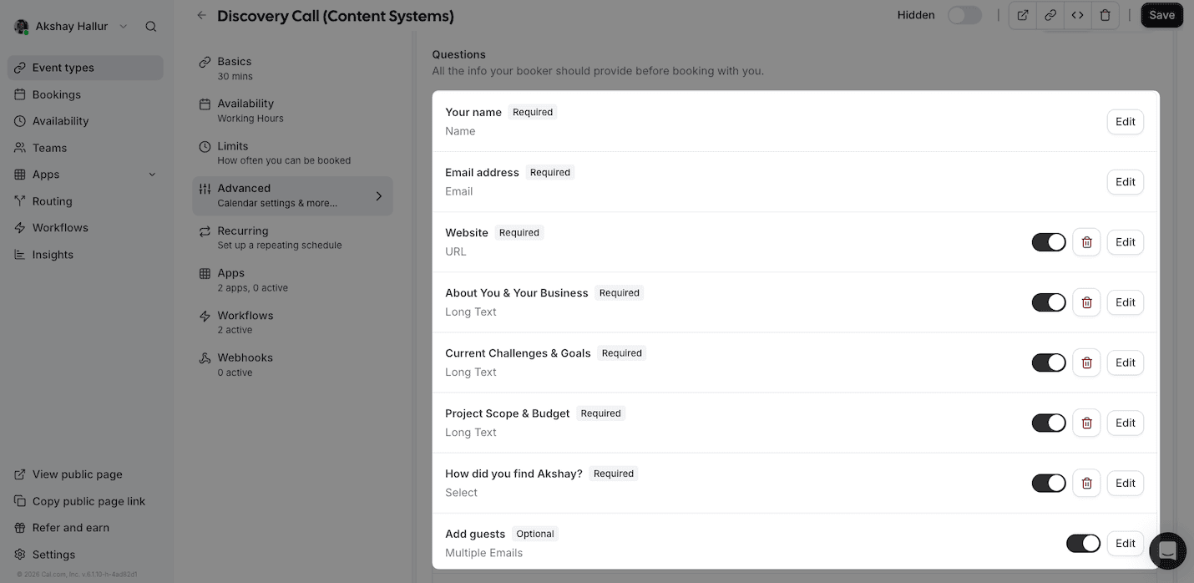Delete the Website question
The height and width of the screenshot is (583, 1194).
(1086, 242)
